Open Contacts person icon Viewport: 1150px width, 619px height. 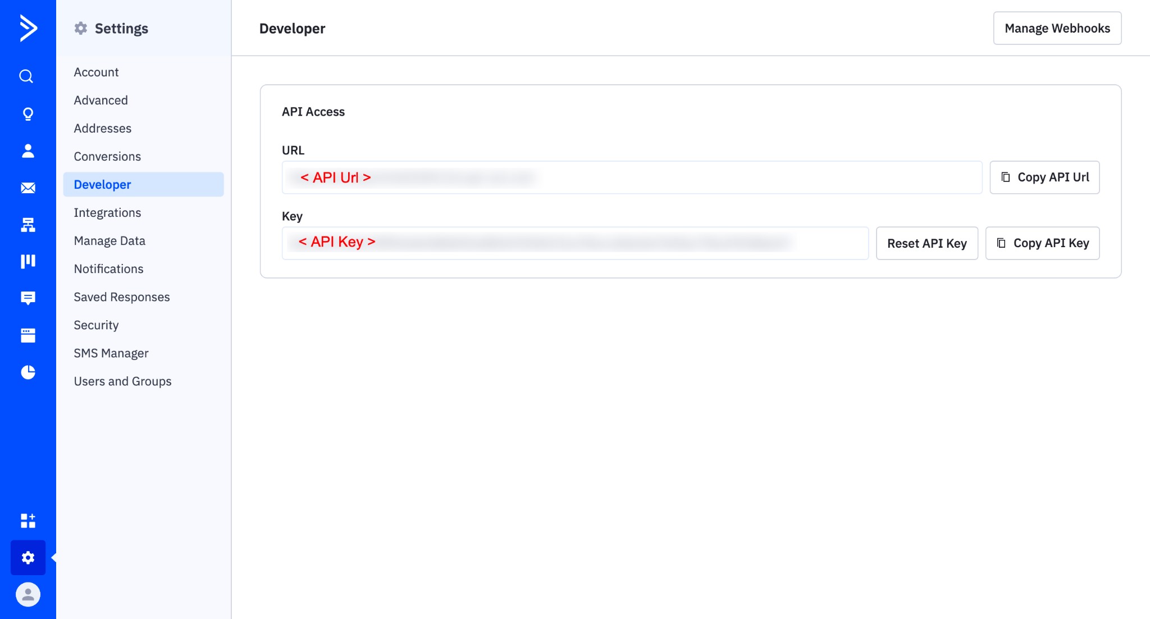click(28, 151)
